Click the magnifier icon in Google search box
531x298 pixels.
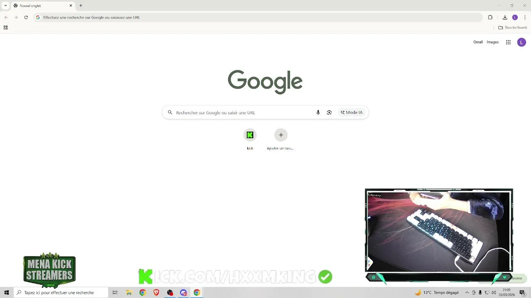coord(170,113)
